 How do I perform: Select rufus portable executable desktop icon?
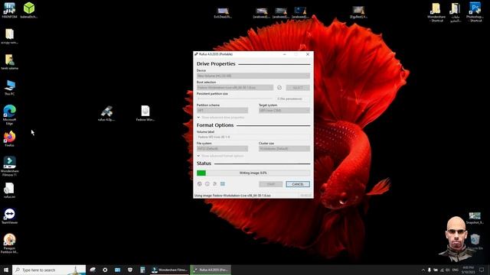tap(106, 114)
